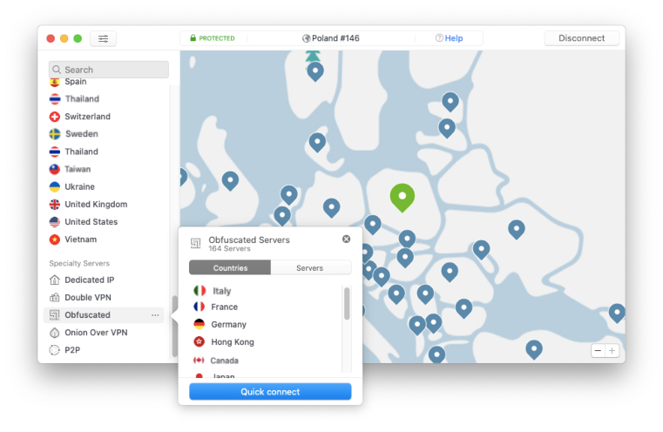The image size is (663, 432).
Task: Select the Onion Over VPN icon
Action: 55,333
